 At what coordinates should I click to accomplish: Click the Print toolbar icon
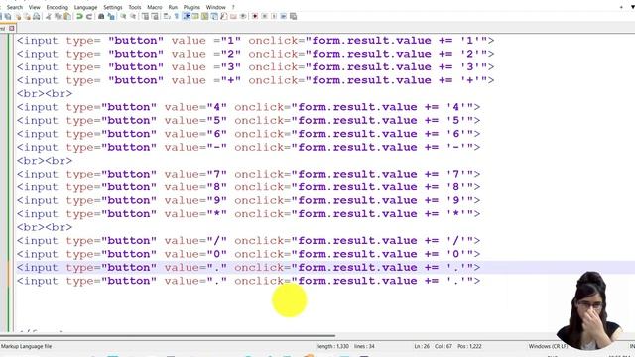[x=37, y=16]
